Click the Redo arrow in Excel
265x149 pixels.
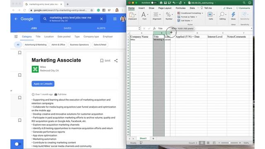click(180, 3)
